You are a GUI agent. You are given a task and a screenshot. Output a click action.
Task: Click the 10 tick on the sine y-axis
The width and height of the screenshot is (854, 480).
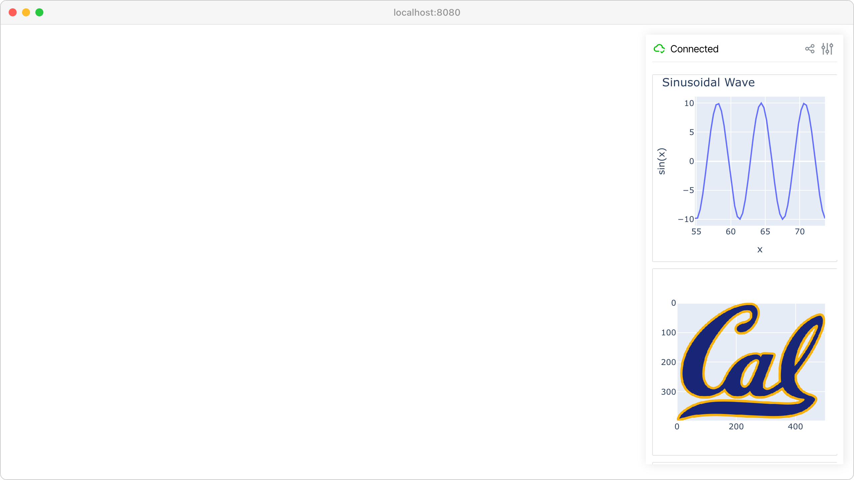689,103
